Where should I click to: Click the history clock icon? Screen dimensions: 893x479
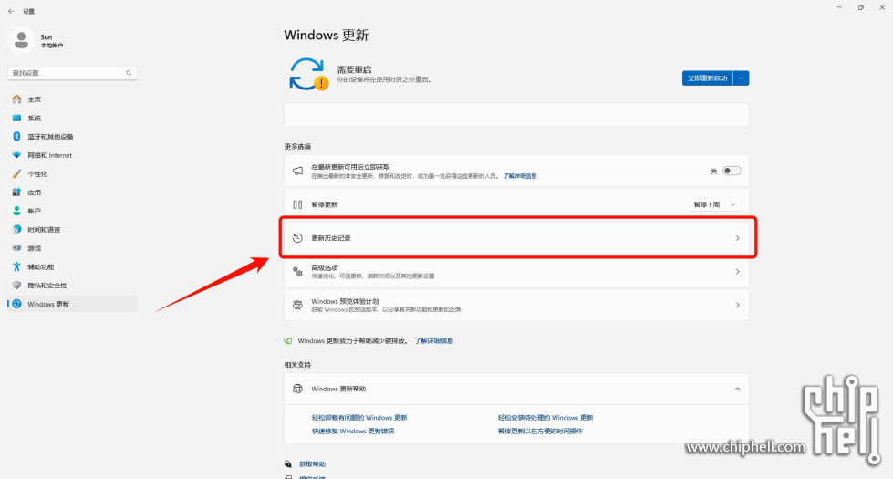coord(297,238)
